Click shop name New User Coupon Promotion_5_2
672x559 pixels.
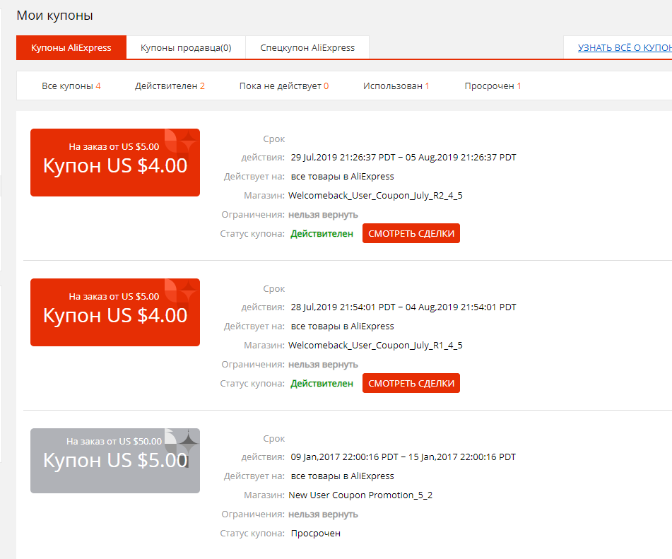(x=360, y=495)
